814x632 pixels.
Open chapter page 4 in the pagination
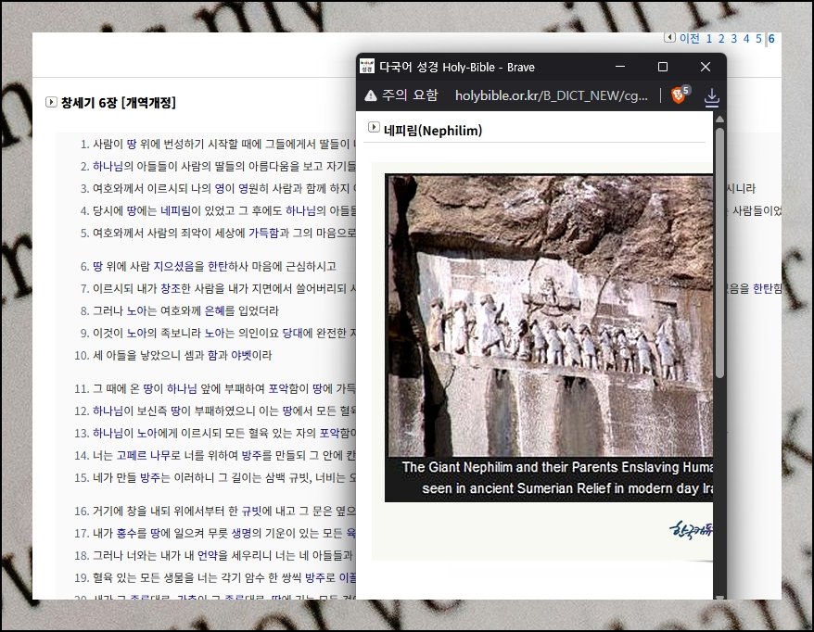click(x=746, y=38)
